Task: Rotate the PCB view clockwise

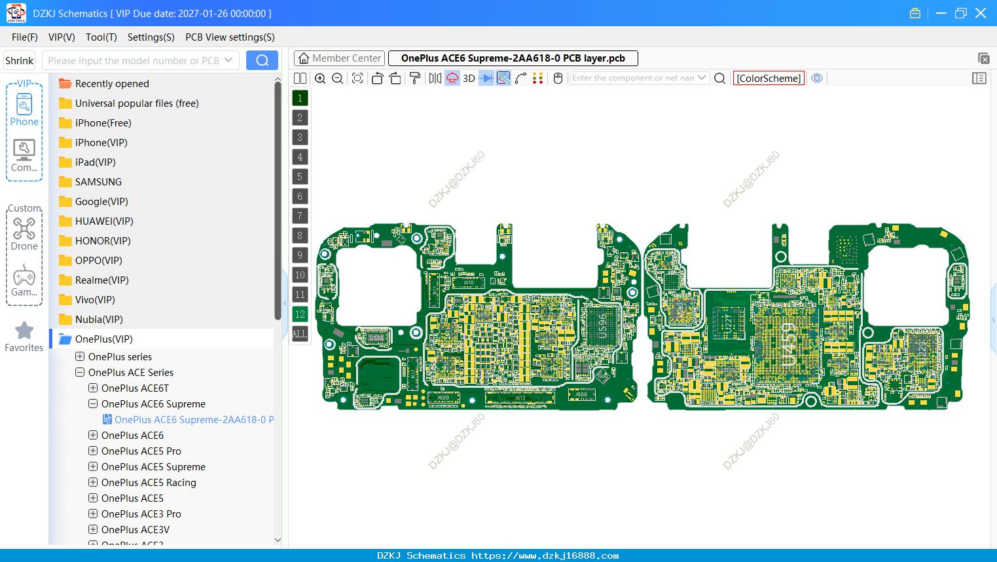Action: (x=395, y=78)
